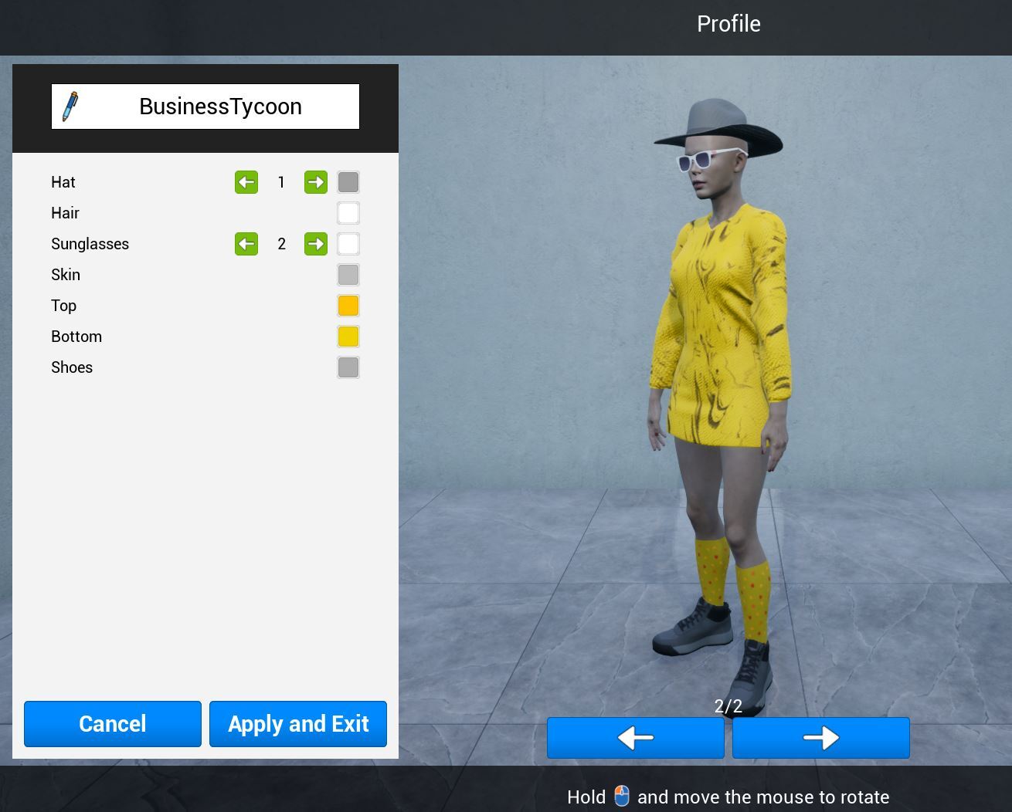The height and width of the screenshot is (812, 1012).
Task: Click the mouse icon in the rotate hint
Action: pyautogui.click(x=622, y=796)
